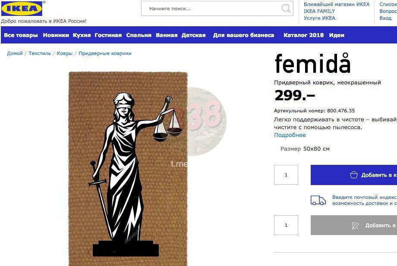Click the search magnifier icon
This screenshot has width=397, height=266.
point(286,8)
